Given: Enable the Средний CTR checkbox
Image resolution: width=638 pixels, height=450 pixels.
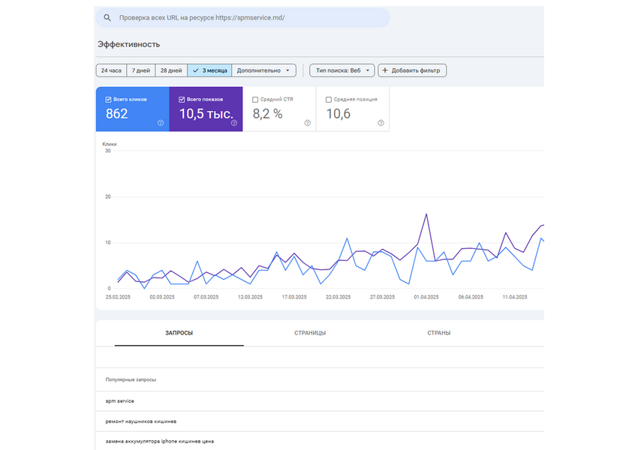Looking at the screenshot, I should (255, 99).
